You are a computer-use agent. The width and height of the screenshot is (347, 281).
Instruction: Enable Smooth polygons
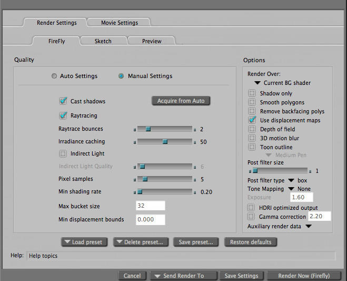click(x=252, y=102)
